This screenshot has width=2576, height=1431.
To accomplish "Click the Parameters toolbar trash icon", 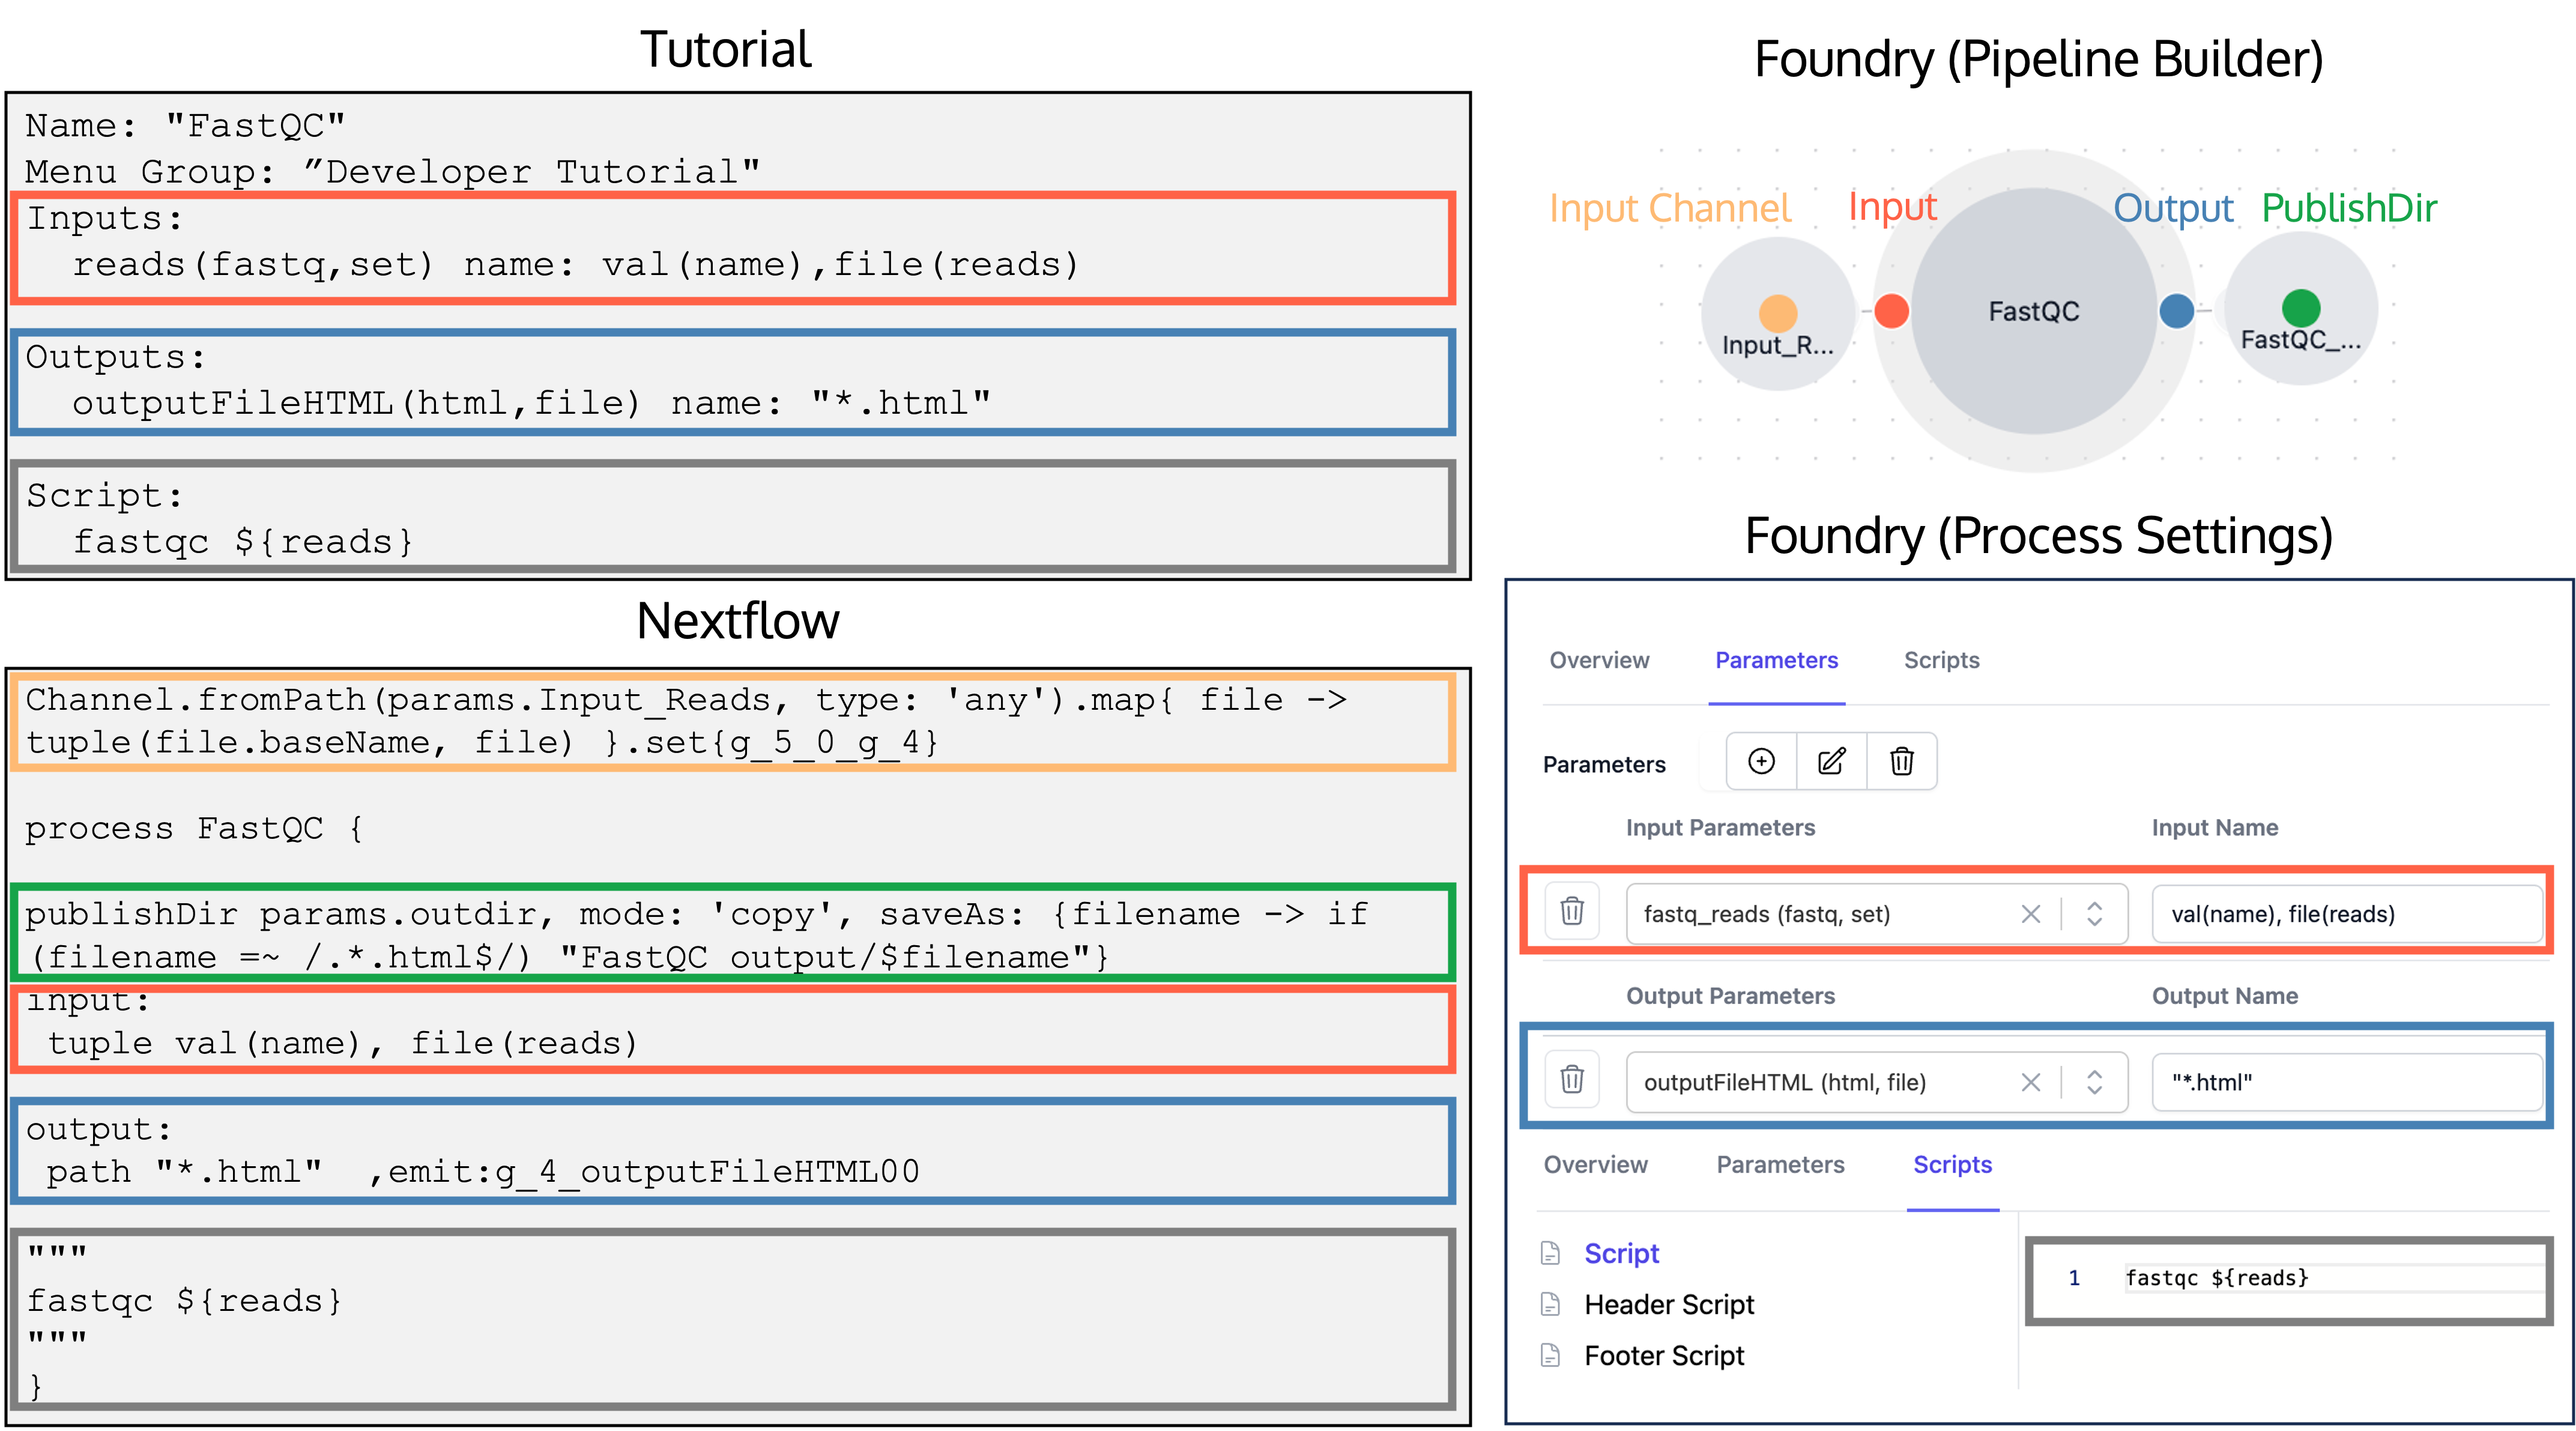I will point(1901,761).
